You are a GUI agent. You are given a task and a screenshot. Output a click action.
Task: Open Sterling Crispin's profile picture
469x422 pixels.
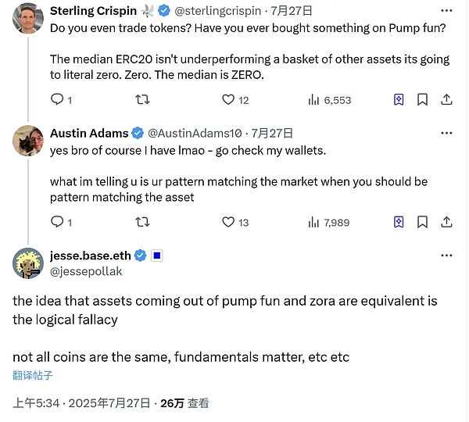click(x=28, y=17)
